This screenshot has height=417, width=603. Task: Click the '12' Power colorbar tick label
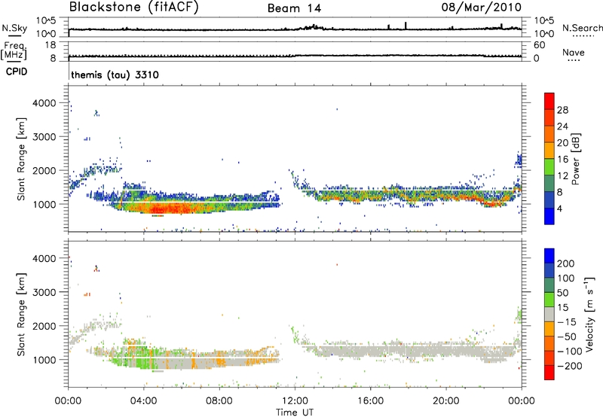pos(562,176)
